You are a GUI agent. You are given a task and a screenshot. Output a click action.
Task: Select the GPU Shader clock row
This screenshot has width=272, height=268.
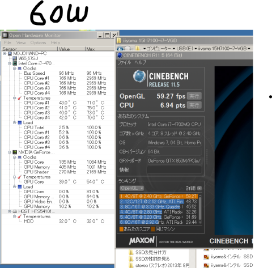58,172
